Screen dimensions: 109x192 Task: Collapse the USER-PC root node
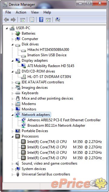tap(7, 28)
